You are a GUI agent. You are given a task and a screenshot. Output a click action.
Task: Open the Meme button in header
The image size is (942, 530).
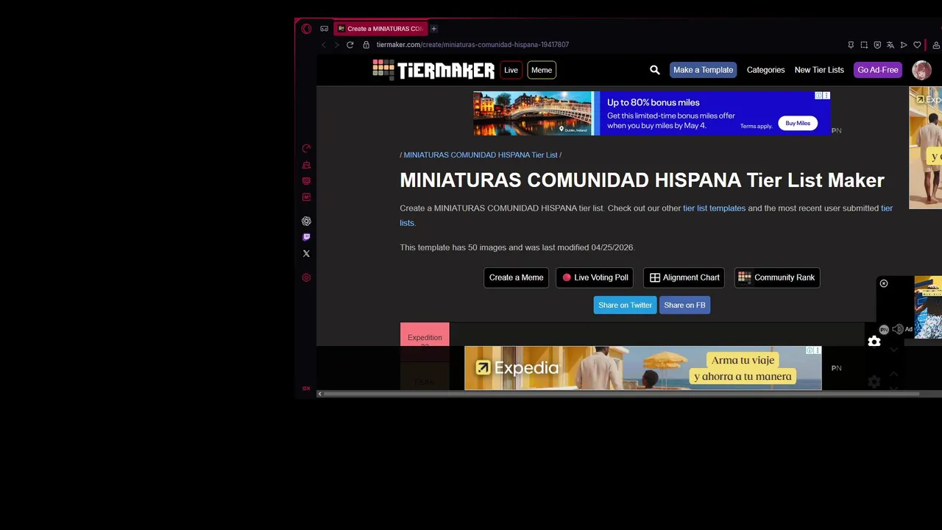coord(541,70)
